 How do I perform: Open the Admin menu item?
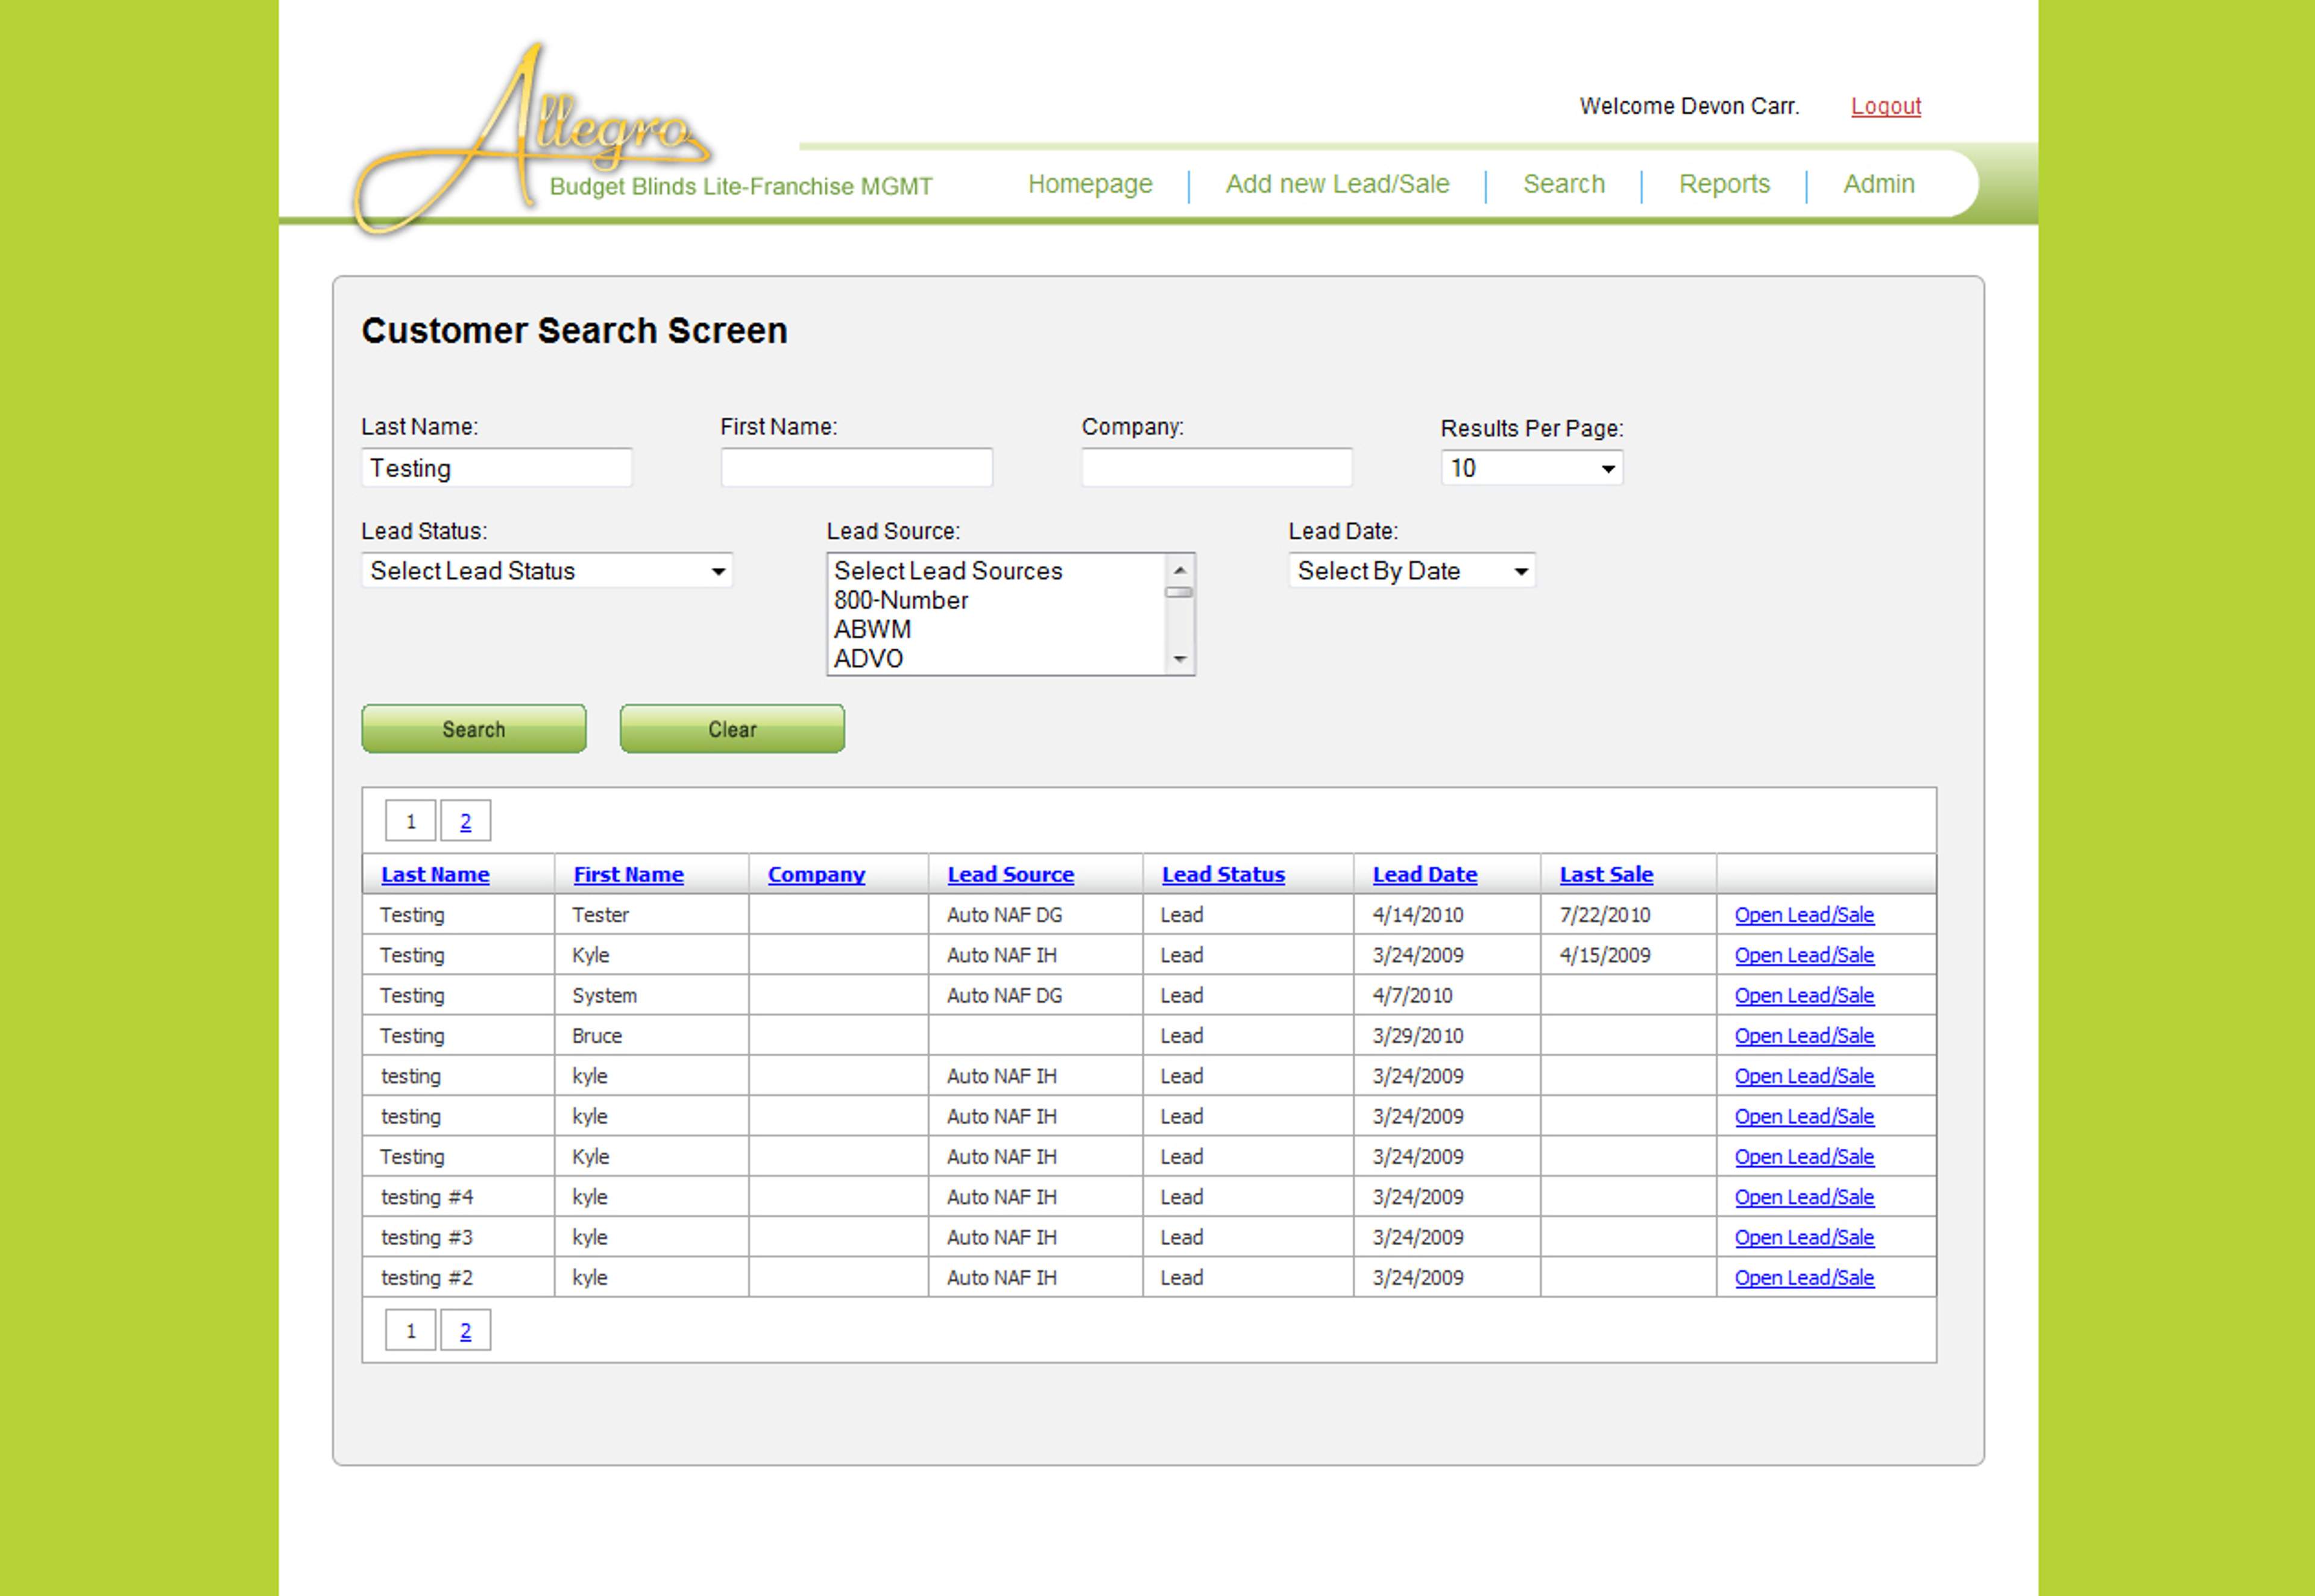(x=1878, y=184)
